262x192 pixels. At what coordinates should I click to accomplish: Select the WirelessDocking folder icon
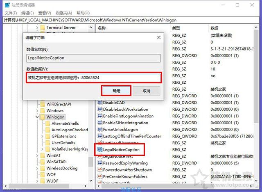(x=43, y=168)
